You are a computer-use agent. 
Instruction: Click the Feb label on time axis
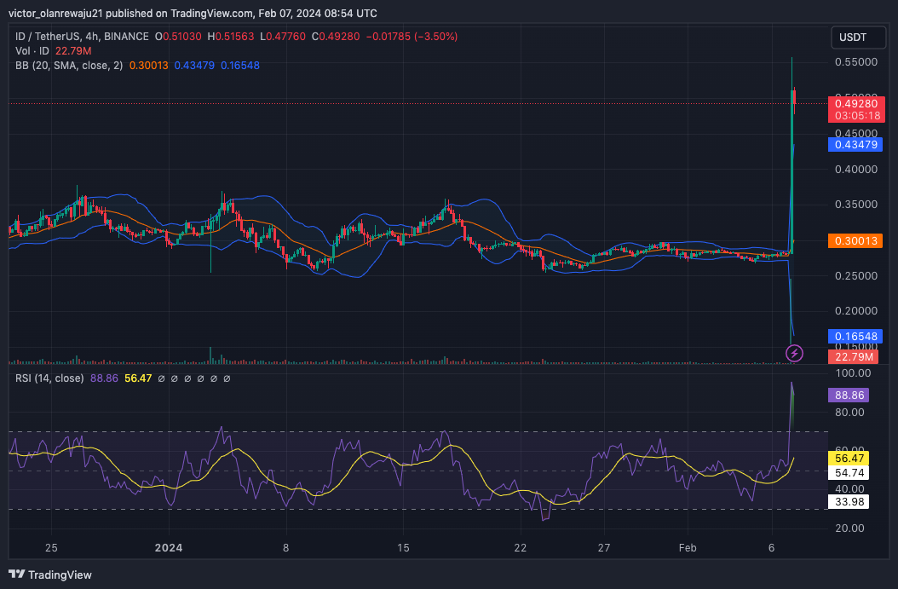[x=688, y=548]
